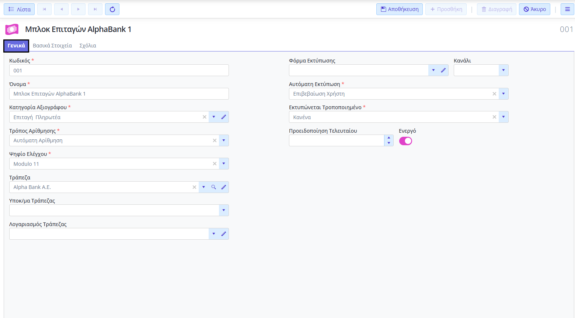Go to the first record
The image size is (575, 318).
[x=45, y=9]
